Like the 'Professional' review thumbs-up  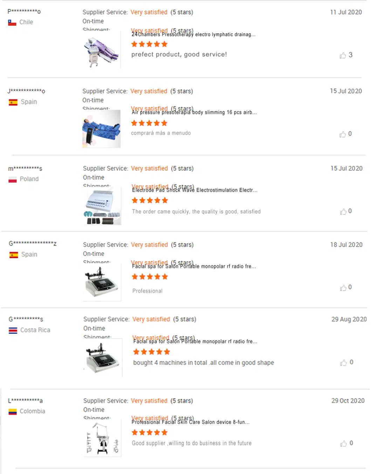coord(343,288)
